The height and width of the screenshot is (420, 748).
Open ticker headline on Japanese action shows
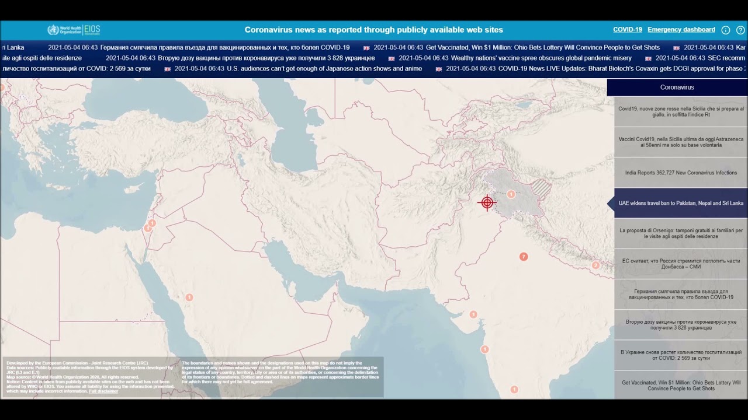[324, 69]
